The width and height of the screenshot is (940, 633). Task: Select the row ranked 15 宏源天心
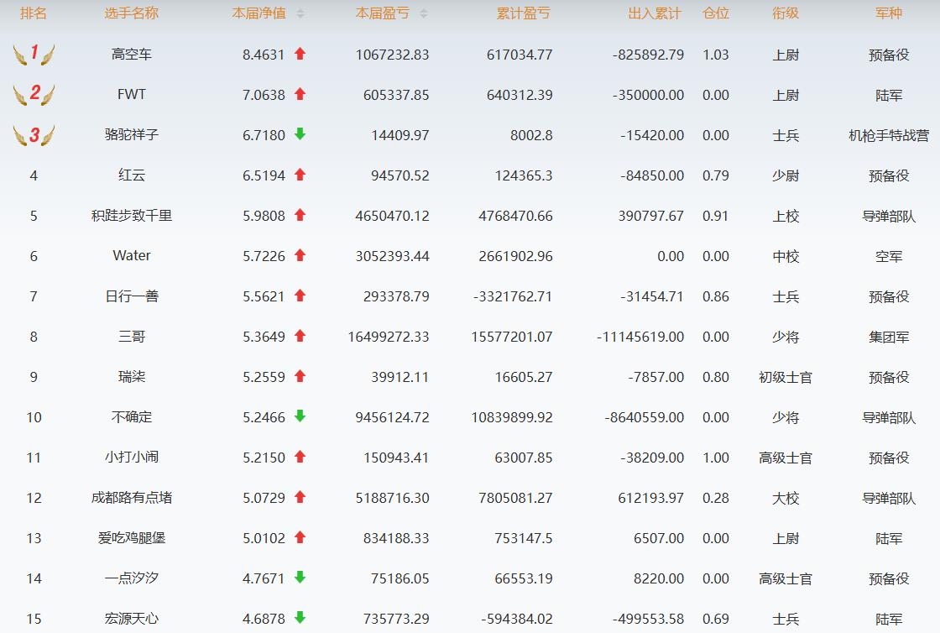132,619
